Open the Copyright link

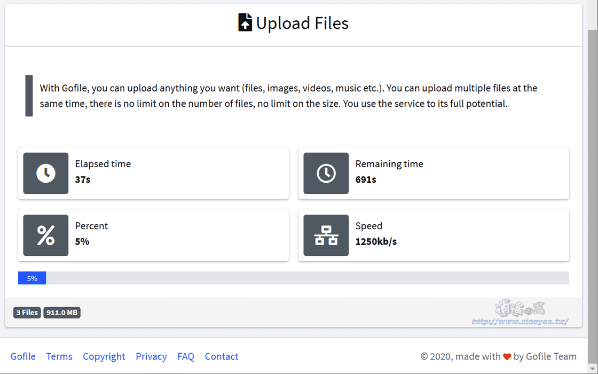coord(104,356)
